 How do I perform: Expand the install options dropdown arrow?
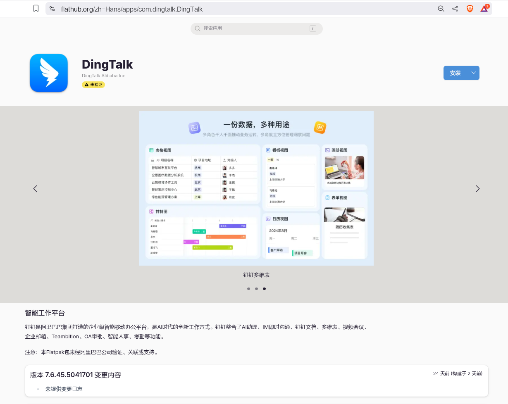[x=474, y=73]
